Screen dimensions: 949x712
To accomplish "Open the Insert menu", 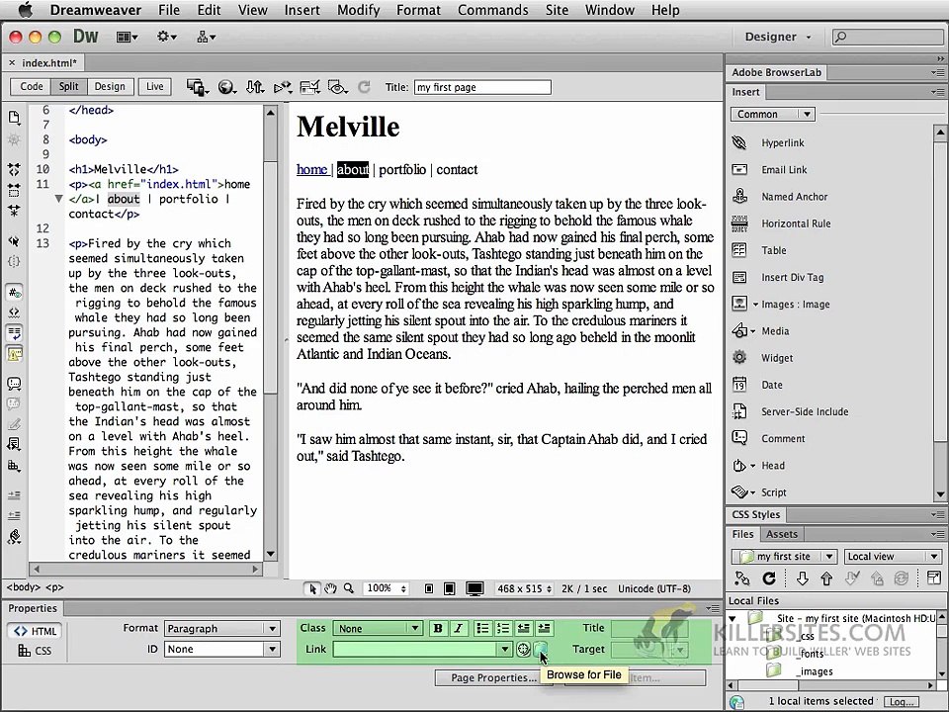I will tap(302, 10).
